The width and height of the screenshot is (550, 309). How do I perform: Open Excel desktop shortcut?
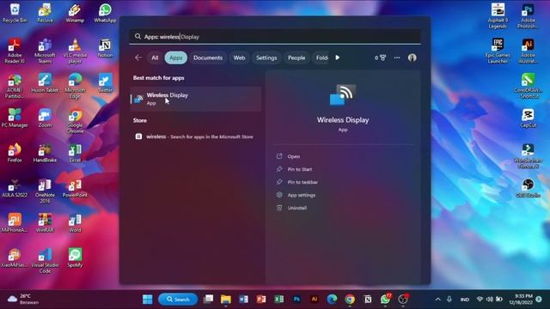pyautogui.click(x=75, y=153)
